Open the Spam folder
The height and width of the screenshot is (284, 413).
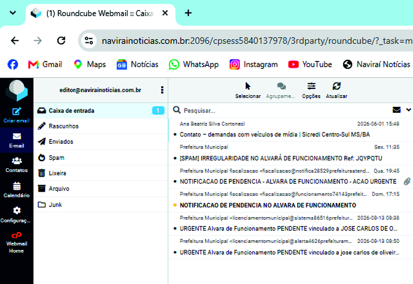click(x=100, y=158)
